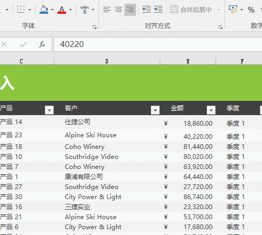
Task: Toggle right alignment button
Action: pyautogui.click(x=130, y=10)
